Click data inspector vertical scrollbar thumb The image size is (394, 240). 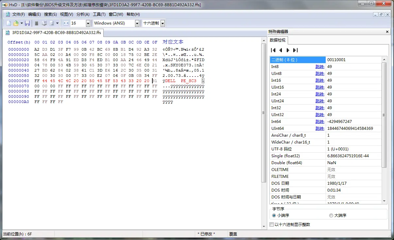384,115
